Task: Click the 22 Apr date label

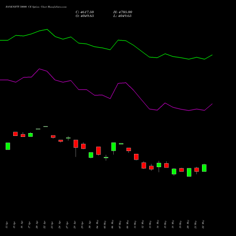Action: pyautogui.click(x=44, y=225)
